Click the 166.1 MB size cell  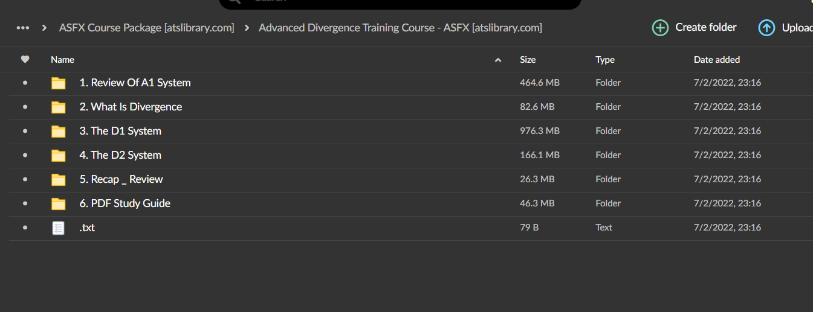coord(540,155)
